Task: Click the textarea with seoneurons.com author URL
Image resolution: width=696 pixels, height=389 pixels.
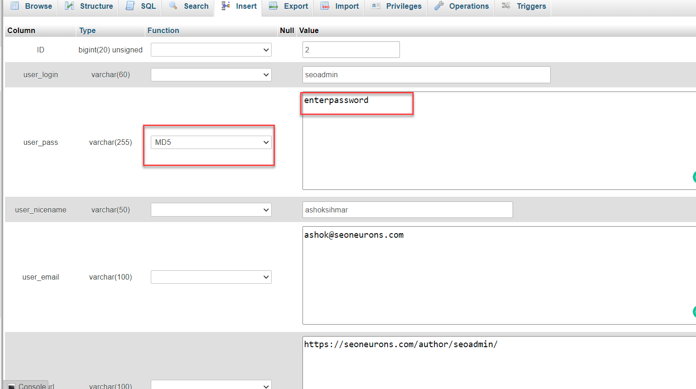Action: [499, 363]
